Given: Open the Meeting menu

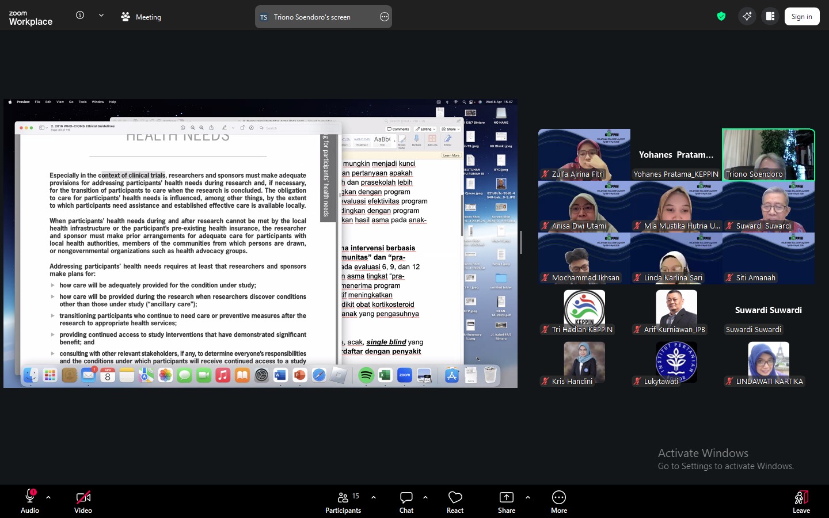Looking at the screenshot, I should pos(142,17).
